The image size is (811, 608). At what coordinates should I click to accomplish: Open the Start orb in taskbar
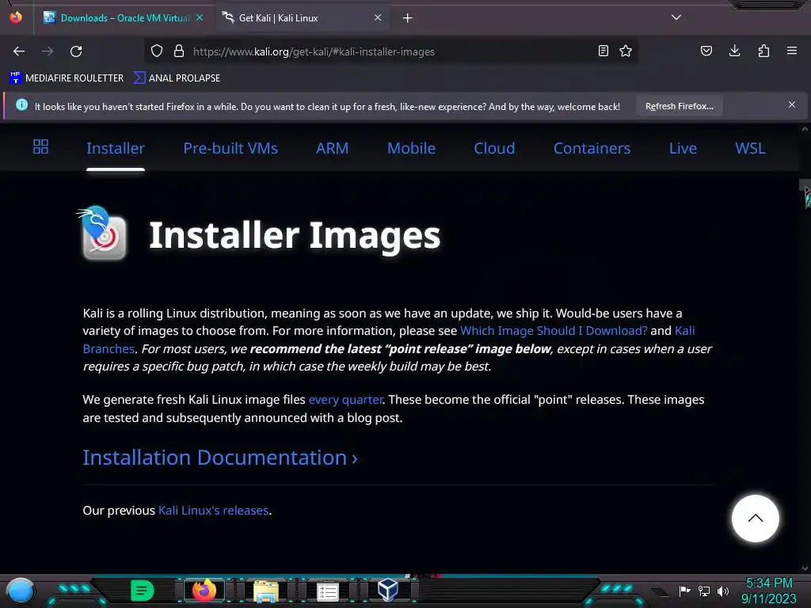[x=21, y=591]
